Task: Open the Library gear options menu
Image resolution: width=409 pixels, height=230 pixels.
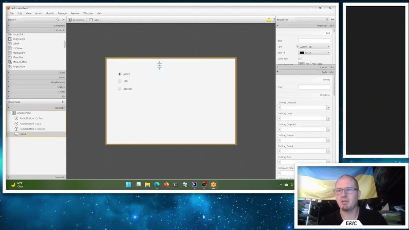Action: tap(63, 20)
